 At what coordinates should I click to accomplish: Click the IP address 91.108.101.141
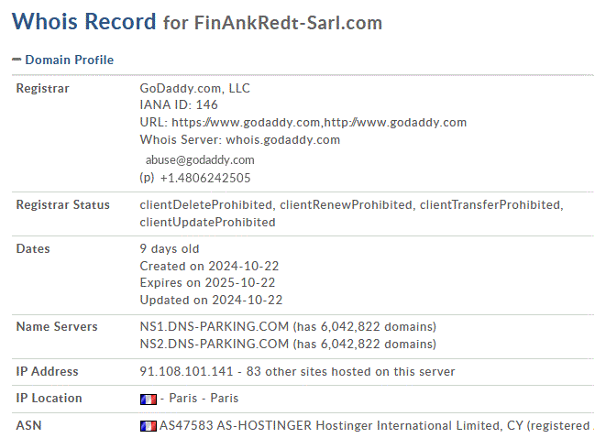[x=186, y=371]
